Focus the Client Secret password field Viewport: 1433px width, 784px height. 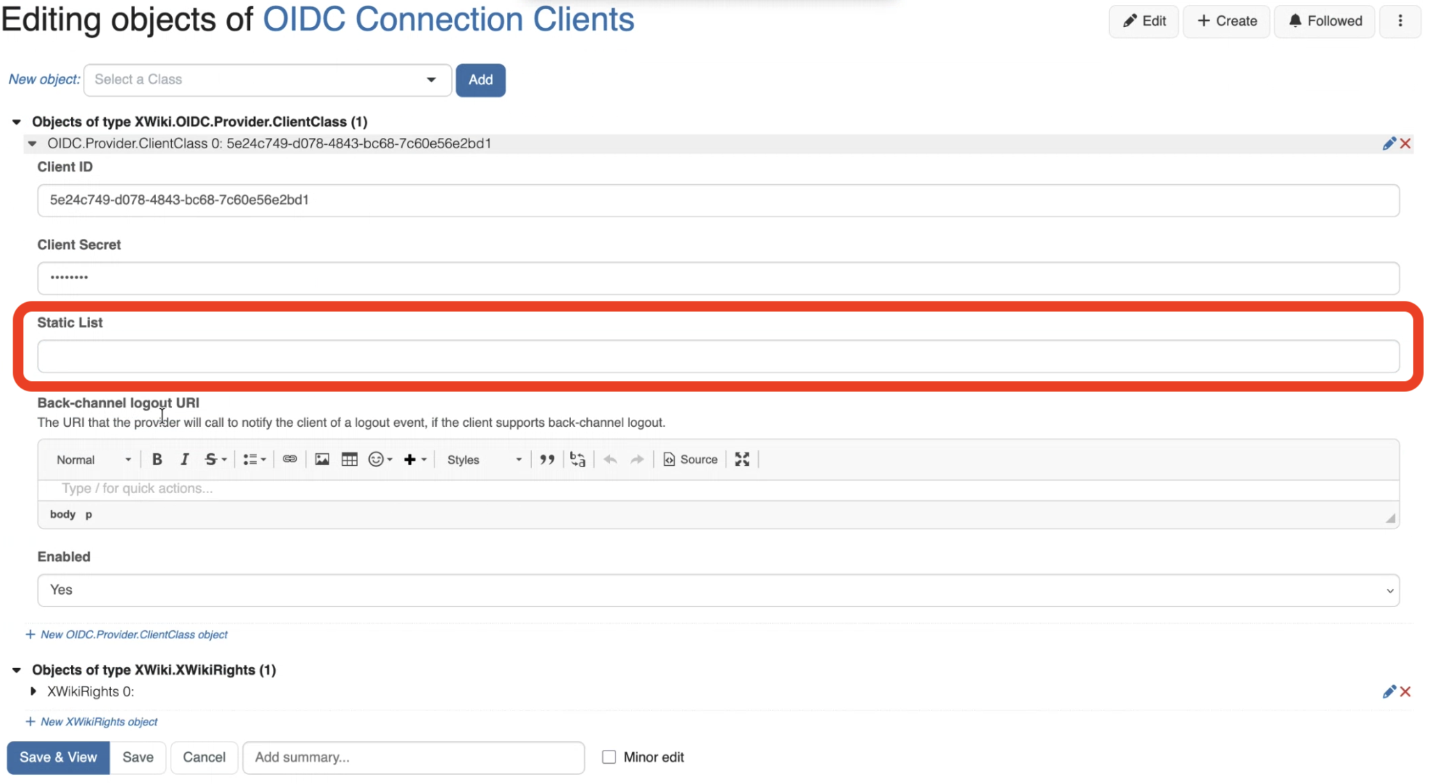coord(718,278)
